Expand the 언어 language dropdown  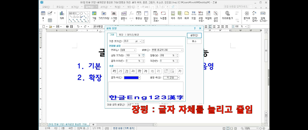(x=135, y=50)
